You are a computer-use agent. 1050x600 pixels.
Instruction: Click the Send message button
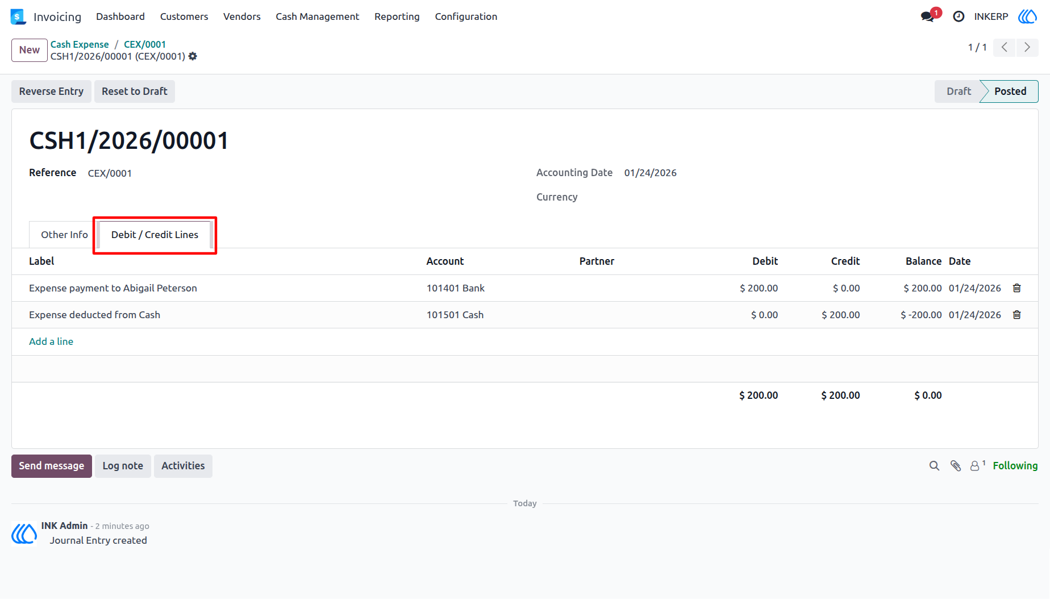click(x=52, y=466)
